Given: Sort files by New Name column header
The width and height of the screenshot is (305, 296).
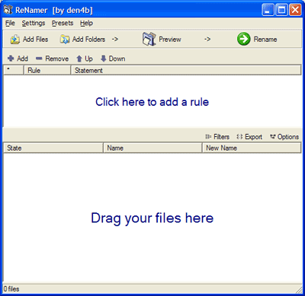Looking at the screenshot, I should tap(252, 148).
